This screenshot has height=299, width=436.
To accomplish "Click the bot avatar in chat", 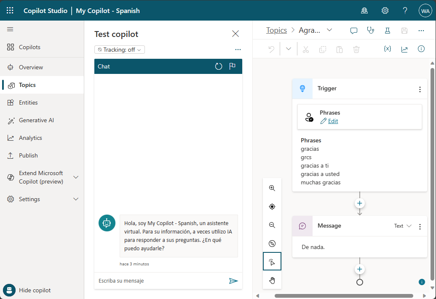I will coord(107,223).
